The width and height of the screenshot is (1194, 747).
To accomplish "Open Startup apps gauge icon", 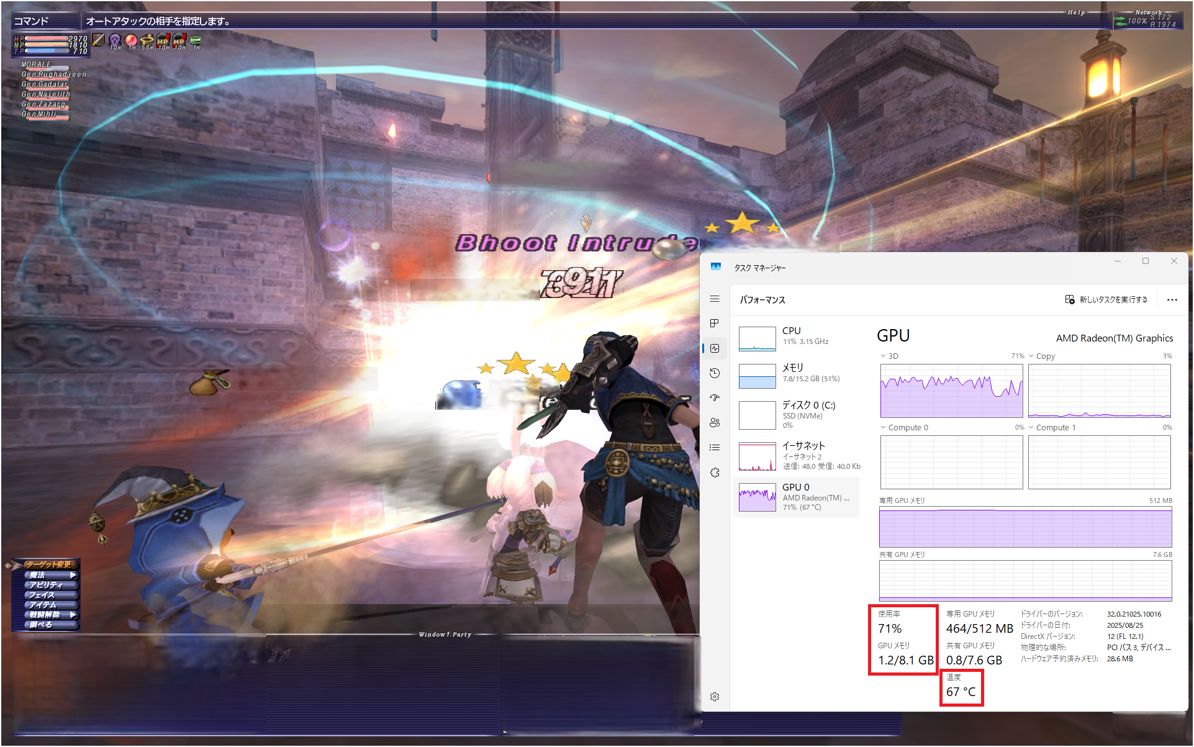I will (x=715, y=398).
